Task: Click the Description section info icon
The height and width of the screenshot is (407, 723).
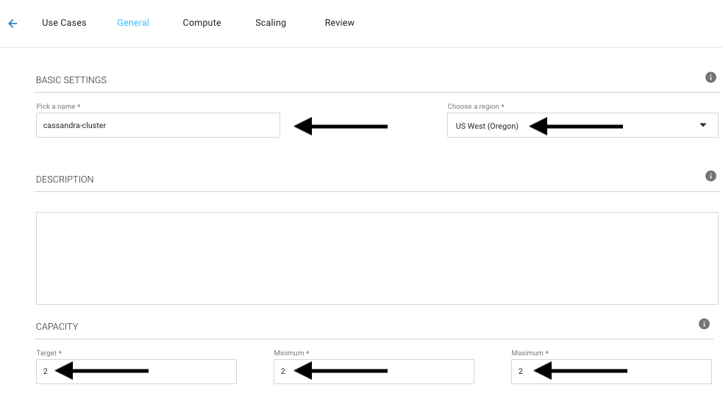Action: pyautogui.click(x=710, y=176)
